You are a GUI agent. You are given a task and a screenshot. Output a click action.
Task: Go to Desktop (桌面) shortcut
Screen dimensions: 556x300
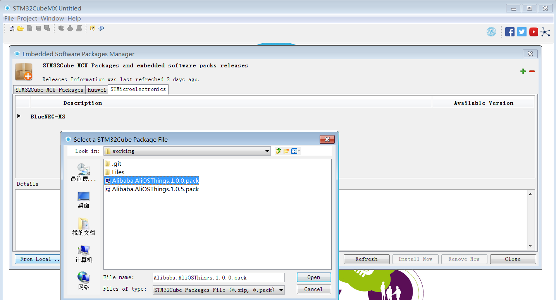[83, 200]
